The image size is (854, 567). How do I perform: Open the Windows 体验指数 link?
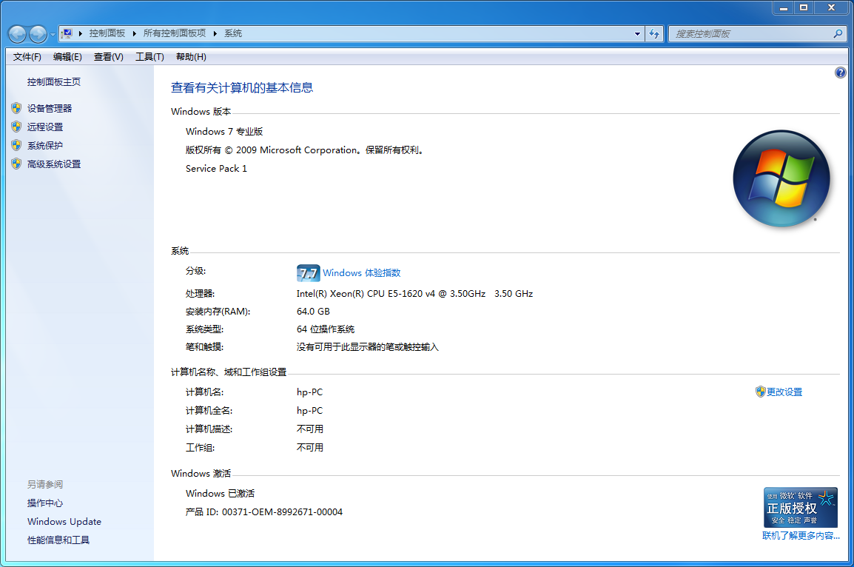tap(362, 273)
